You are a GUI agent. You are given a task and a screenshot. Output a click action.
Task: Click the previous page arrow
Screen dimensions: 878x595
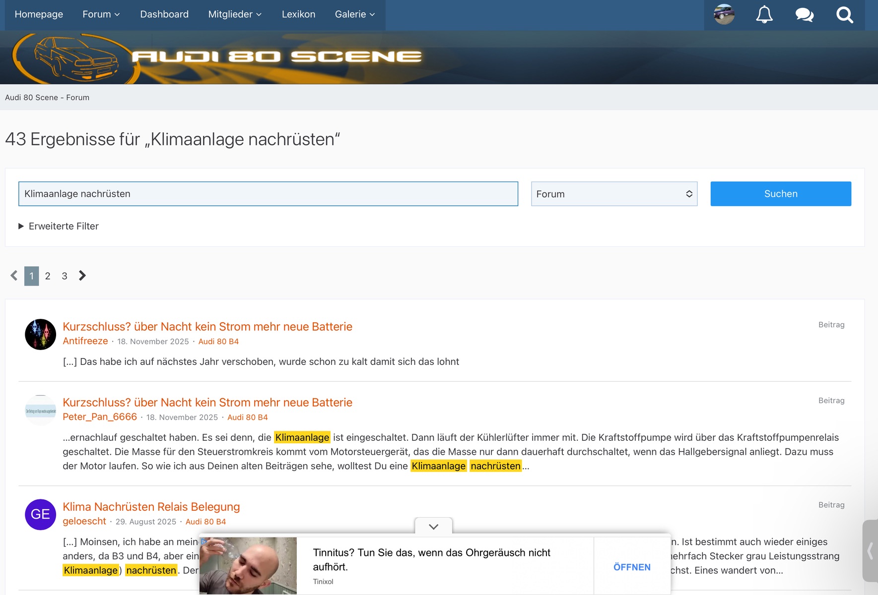click(14, 276)
